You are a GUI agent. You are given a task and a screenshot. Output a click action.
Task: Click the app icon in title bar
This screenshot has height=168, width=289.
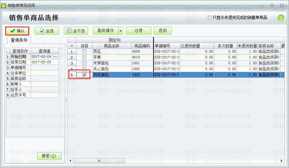(x=4, y=5)
